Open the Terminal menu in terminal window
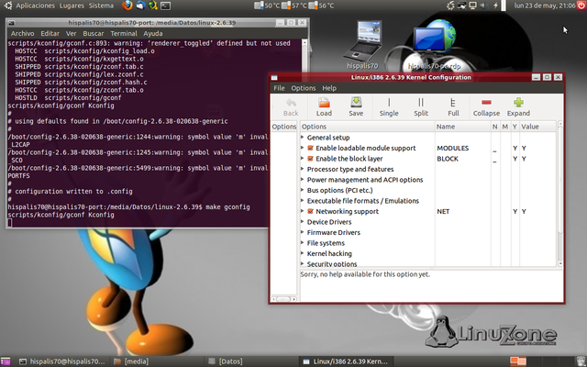The height and width of the screenshot is (367, 587). click(x=124, y=33)
